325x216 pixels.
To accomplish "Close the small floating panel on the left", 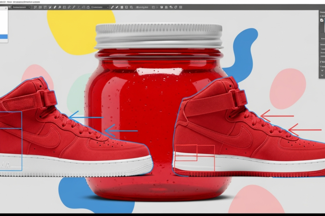I will coord(6,8).
